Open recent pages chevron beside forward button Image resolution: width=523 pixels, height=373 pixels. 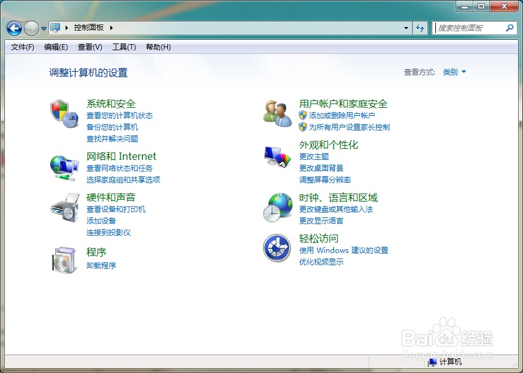coord(43,28)
